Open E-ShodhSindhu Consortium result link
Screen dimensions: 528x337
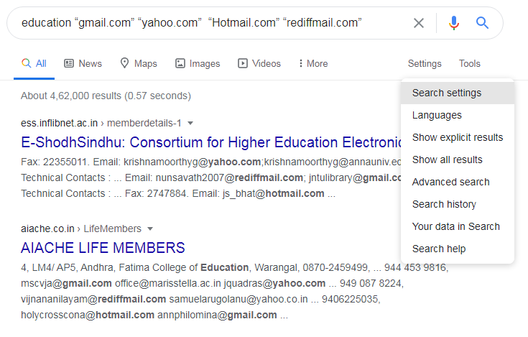coord(210,142)
